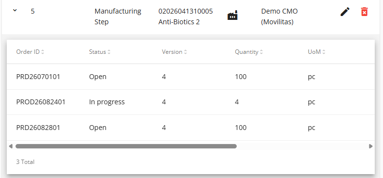This screenshot has width=383, height=178.
Task: Click the factory icon beside Demo CMO
Action: click(232, 16)
